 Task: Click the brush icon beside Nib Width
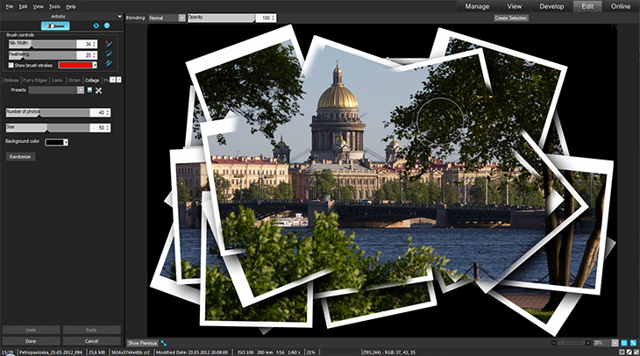click(109, 43)
